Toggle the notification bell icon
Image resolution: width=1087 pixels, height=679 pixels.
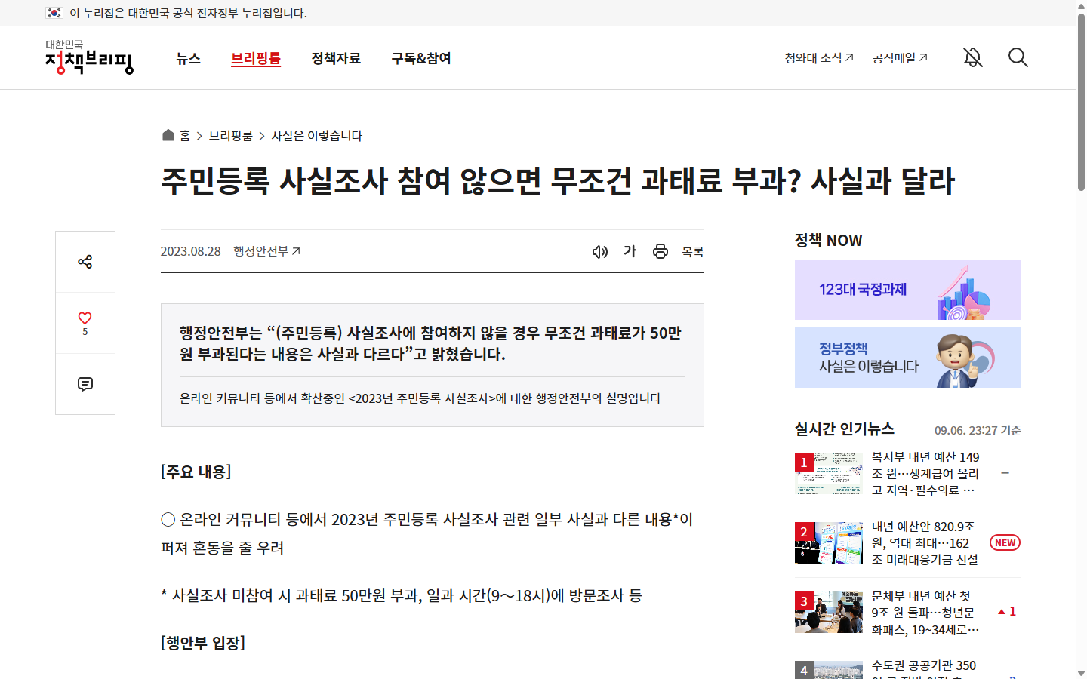pyautogui.click(x=973, y=57)
